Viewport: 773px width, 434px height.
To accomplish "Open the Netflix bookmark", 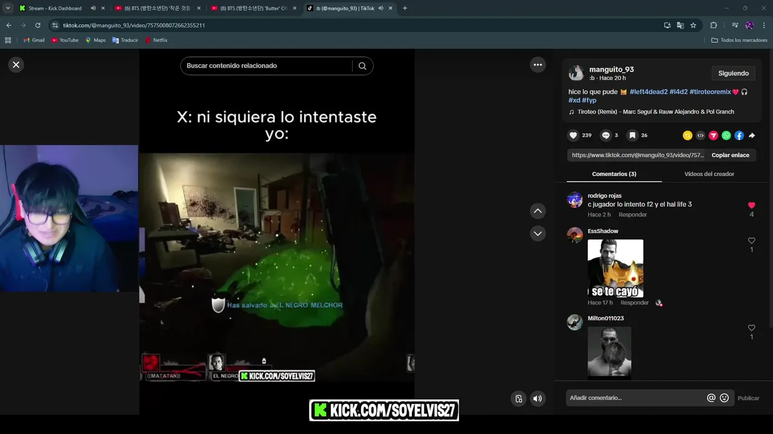I will [155, 40].
